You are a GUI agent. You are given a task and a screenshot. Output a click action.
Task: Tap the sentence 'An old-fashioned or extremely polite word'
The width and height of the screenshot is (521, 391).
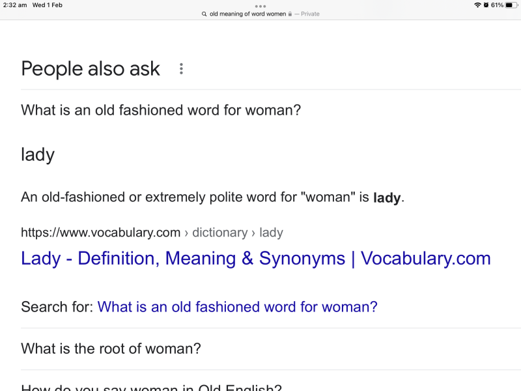pyautogui.click(x=213, y=197)
